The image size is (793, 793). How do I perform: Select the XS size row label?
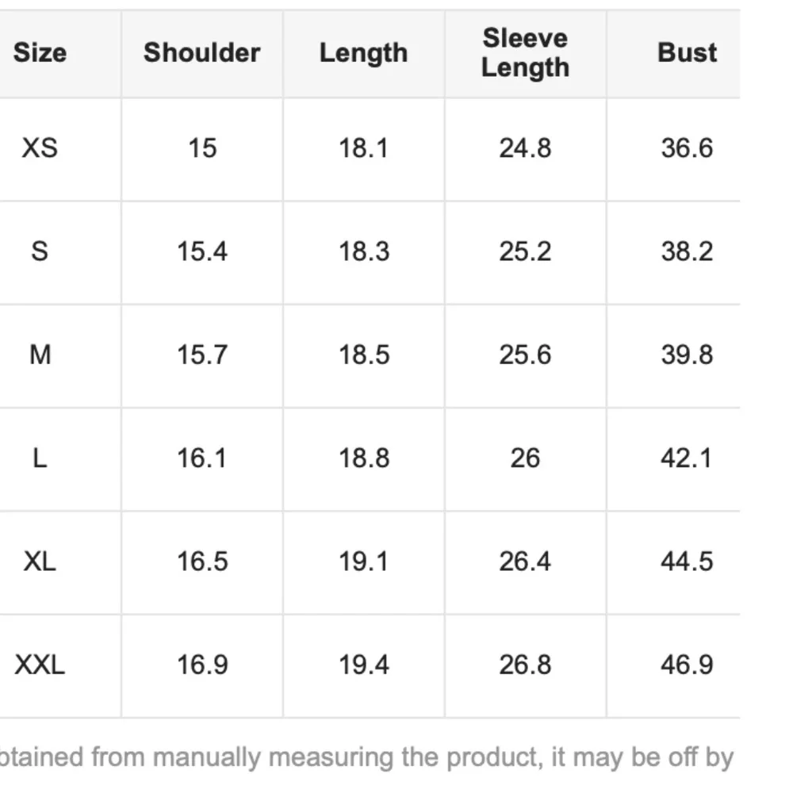coord(40,148)
